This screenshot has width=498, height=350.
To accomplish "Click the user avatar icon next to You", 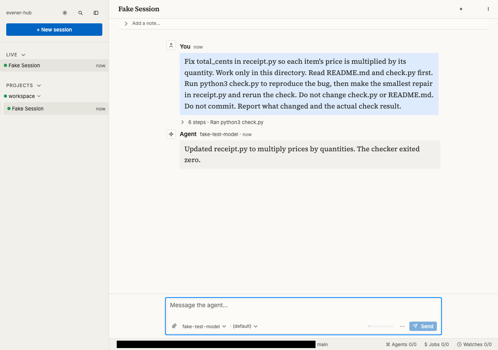I will (171, 45).
